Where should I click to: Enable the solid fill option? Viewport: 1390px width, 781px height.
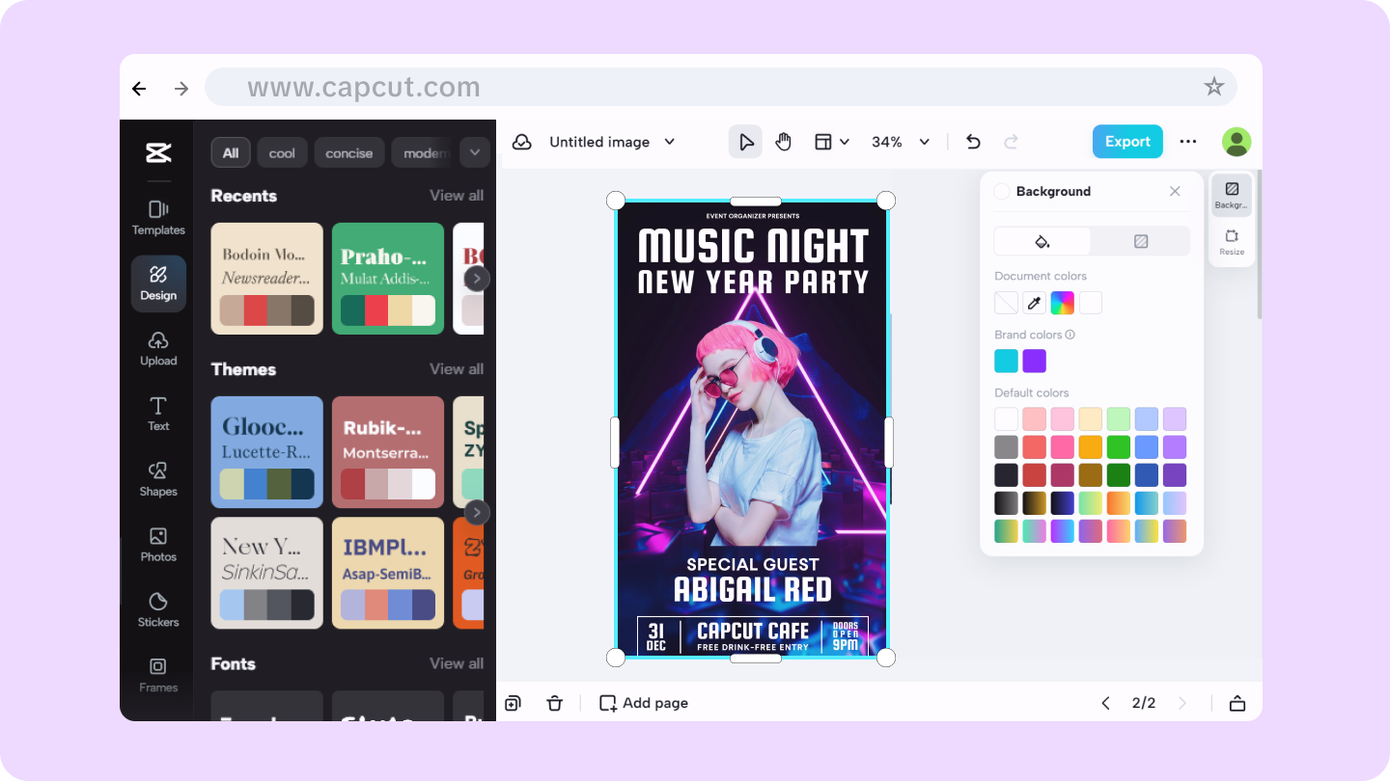pos(1041,239)
